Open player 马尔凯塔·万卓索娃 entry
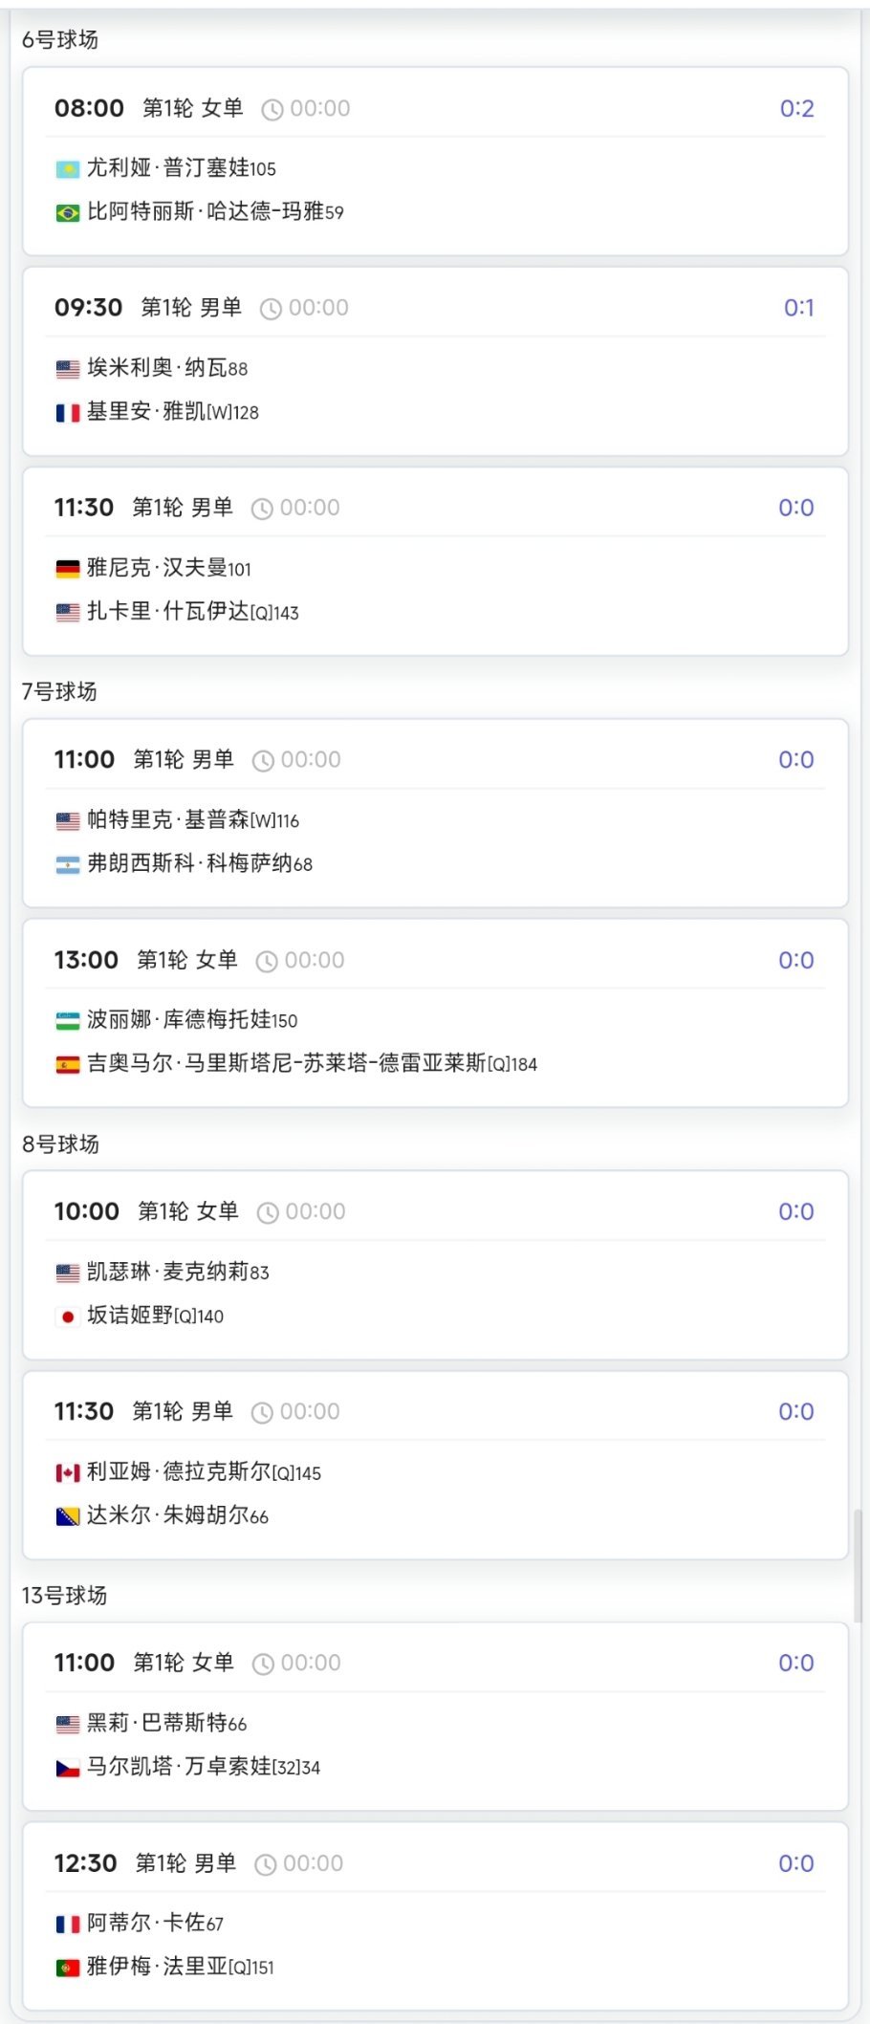The width and height of the screenshot is (870, 2024). (x=203, y=1767)
